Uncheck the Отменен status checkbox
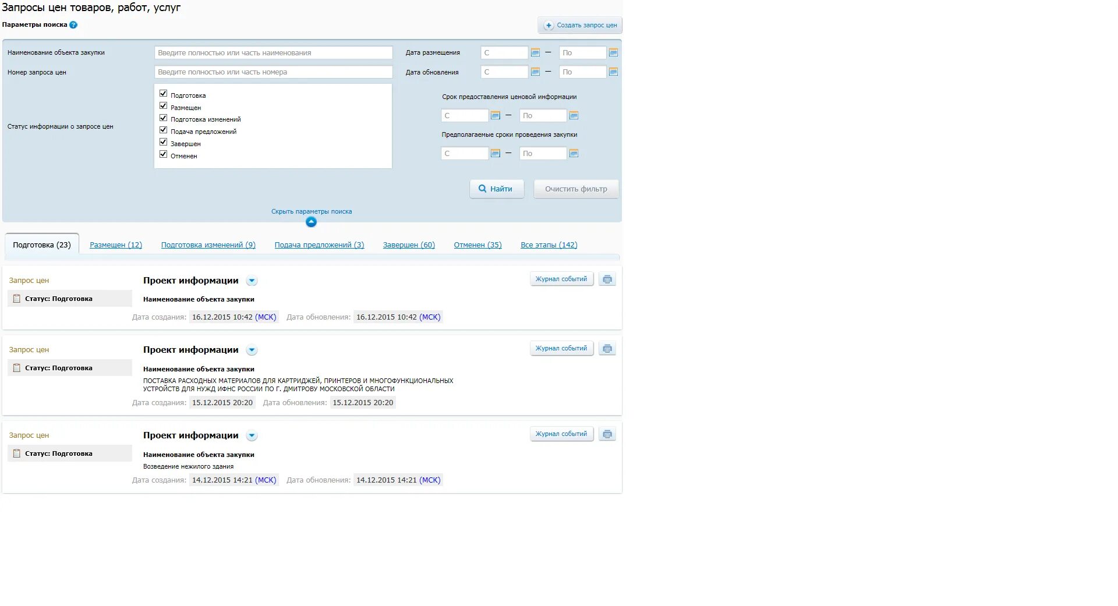The width and height of the screenshot is (1118, 606). click(164, 154)
